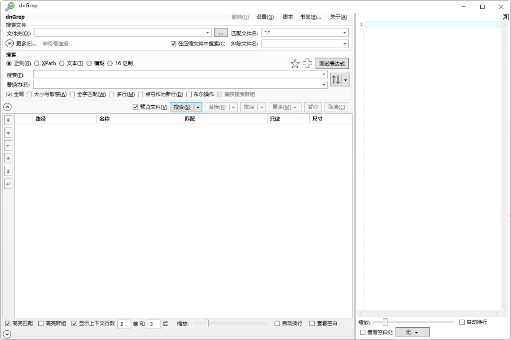Select the 16 进制 search type
The image size is (511, 340).
pyautogui.click(x=110, y=63)
